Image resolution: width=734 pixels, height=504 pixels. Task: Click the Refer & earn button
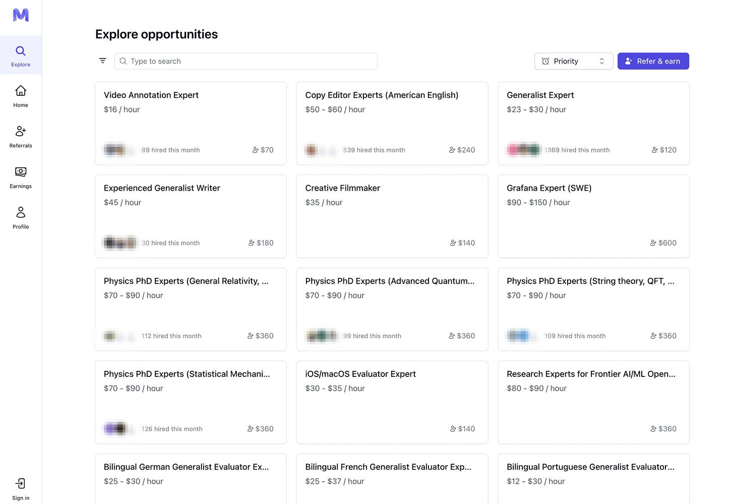pyautogui.click(x=653, y=61)
